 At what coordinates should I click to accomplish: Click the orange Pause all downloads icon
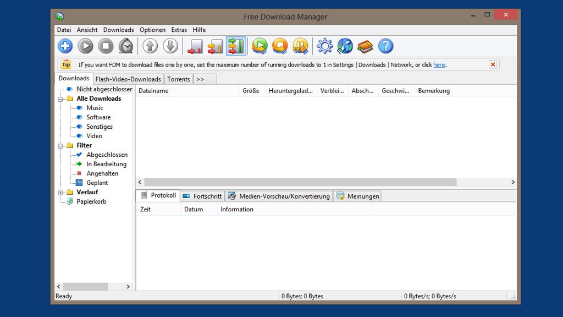point(300,46)
